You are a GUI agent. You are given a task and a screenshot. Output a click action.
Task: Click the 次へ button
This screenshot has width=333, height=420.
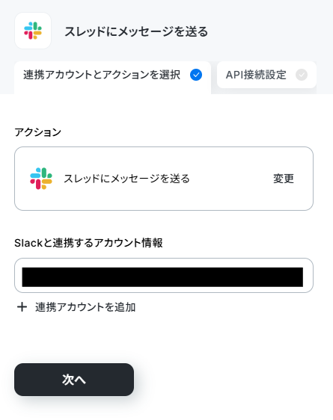coord(74,380)
